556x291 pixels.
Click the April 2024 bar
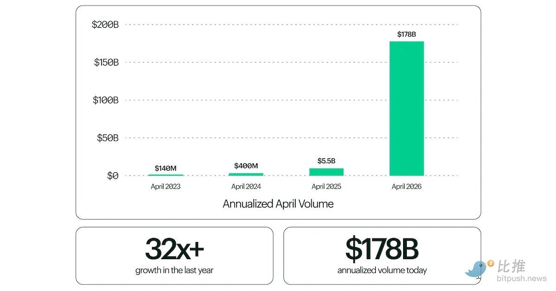[246, 175]
